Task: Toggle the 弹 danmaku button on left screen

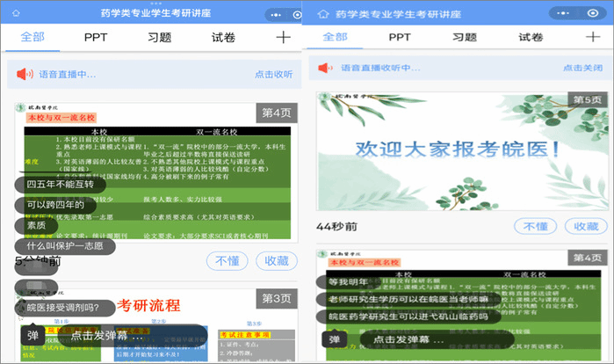Action: click(x=33, y=336)
